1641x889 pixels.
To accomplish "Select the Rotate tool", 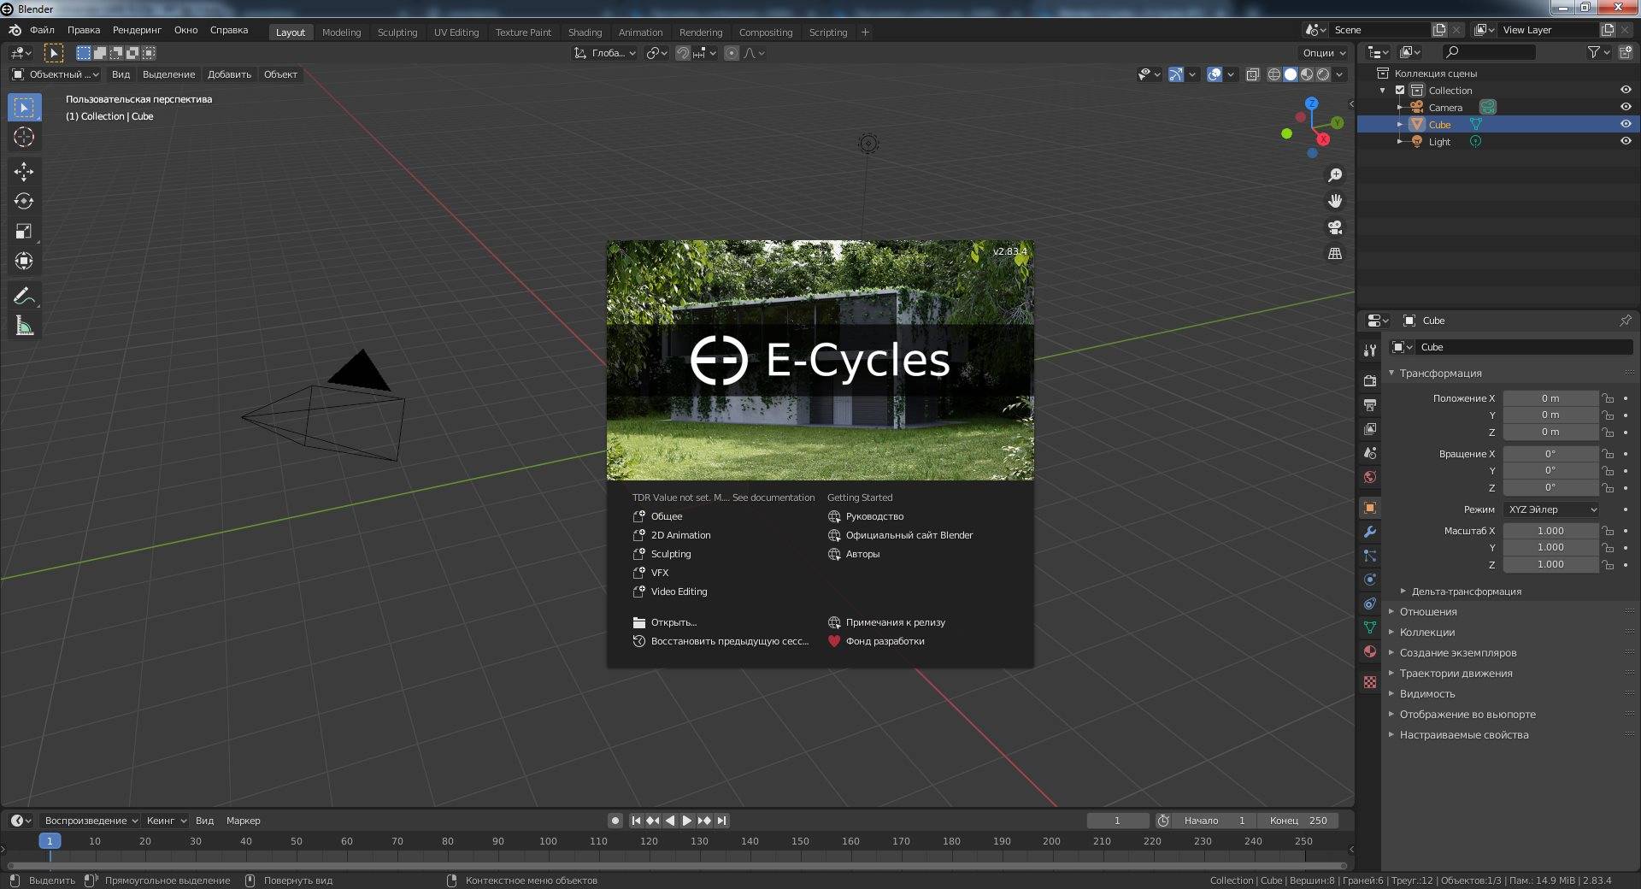I will 24,202.
